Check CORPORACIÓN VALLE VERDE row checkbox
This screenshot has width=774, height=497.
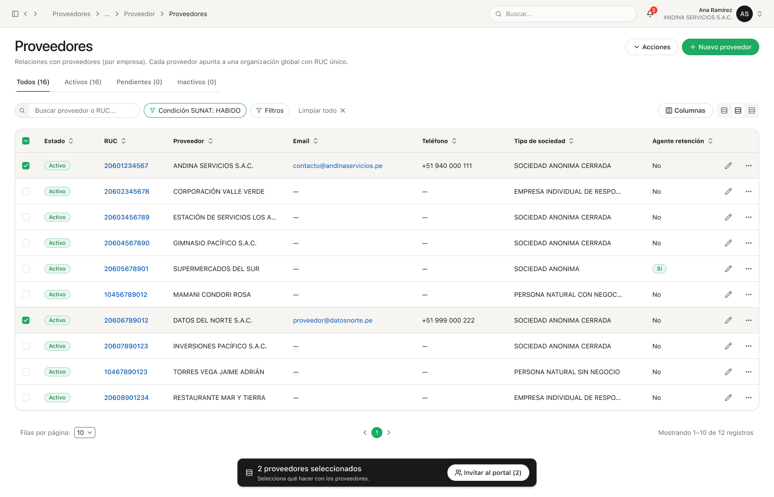pyautogui.click(x=26, y=191)
